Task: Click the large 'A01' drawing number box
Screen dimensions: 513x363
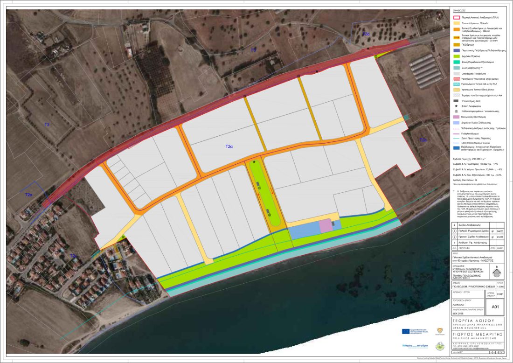Action: (495, 307)
